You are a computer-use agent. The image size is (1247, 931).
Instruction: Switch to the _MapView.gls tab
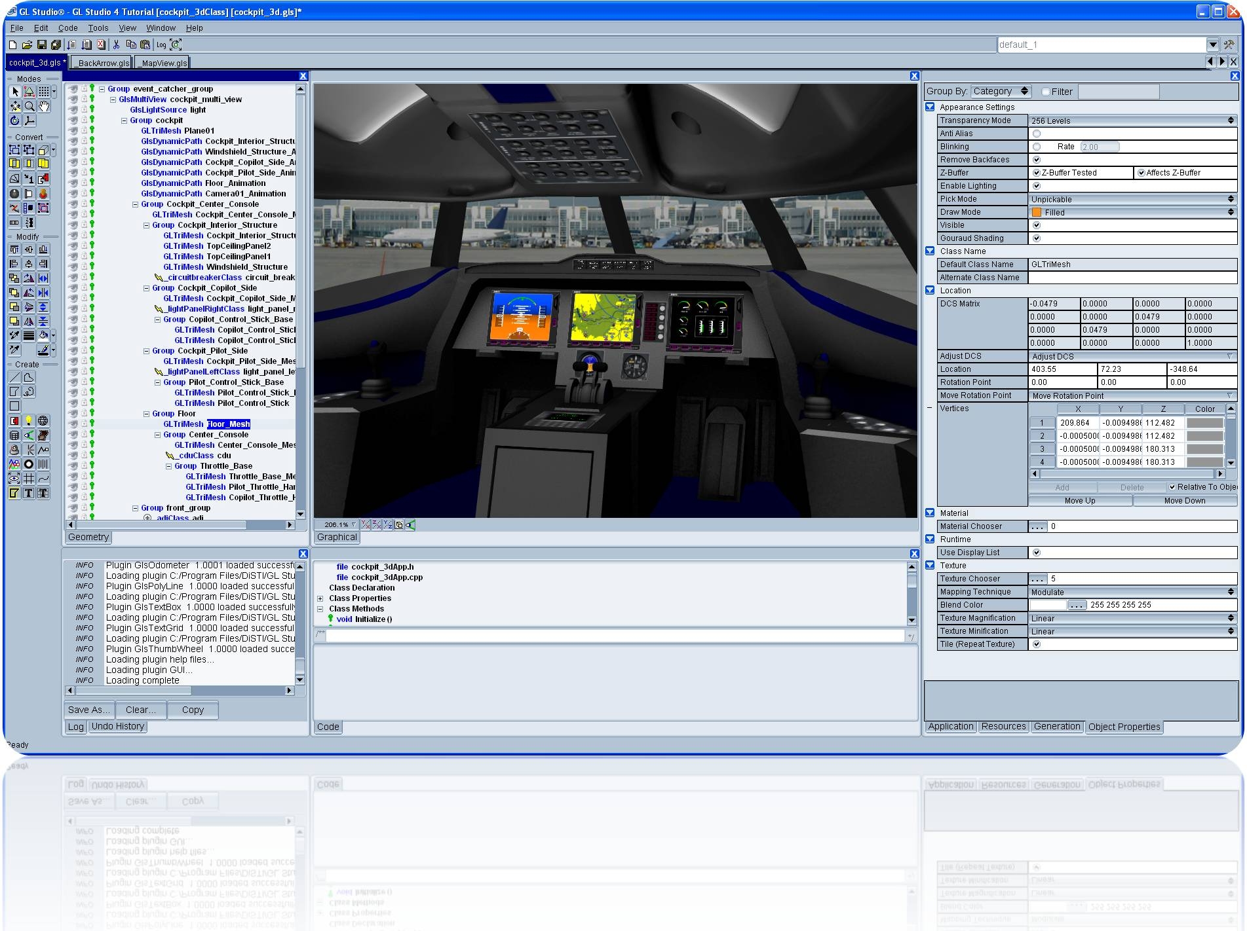(163, 63)
